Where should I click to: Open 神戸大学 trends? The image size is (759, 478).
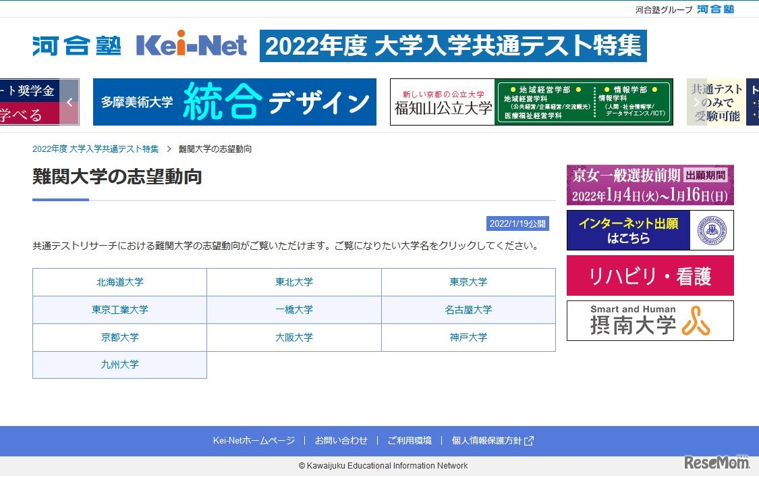click(468, 338)
